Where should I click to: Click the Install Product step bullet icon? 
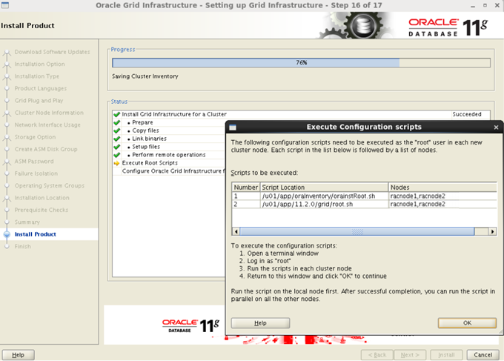[7, 234]
